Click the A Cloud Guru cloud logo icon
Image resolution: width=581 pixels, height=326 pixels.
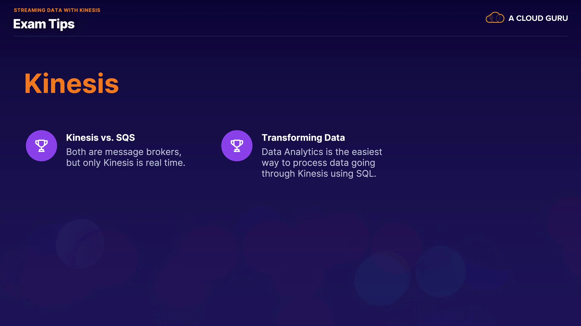495,18
